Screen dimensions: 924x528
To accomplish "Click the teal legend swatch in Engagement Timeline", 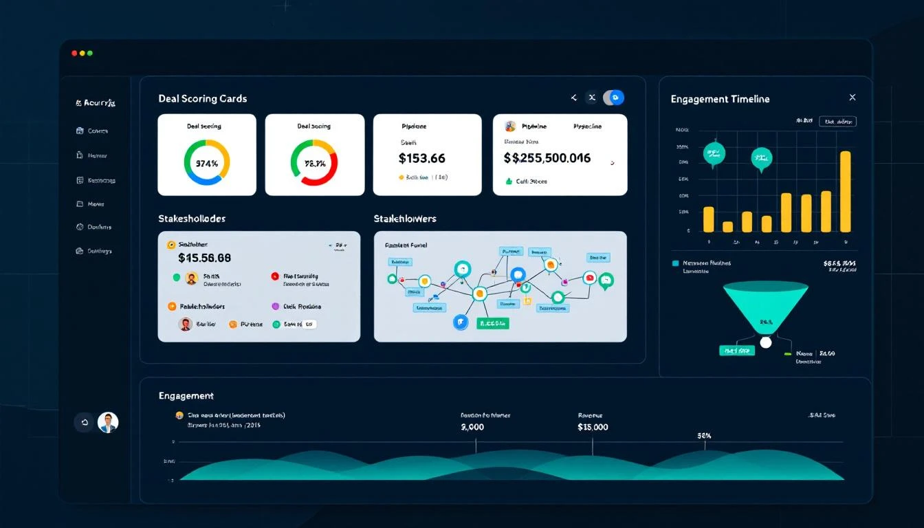I will point(676,263).
